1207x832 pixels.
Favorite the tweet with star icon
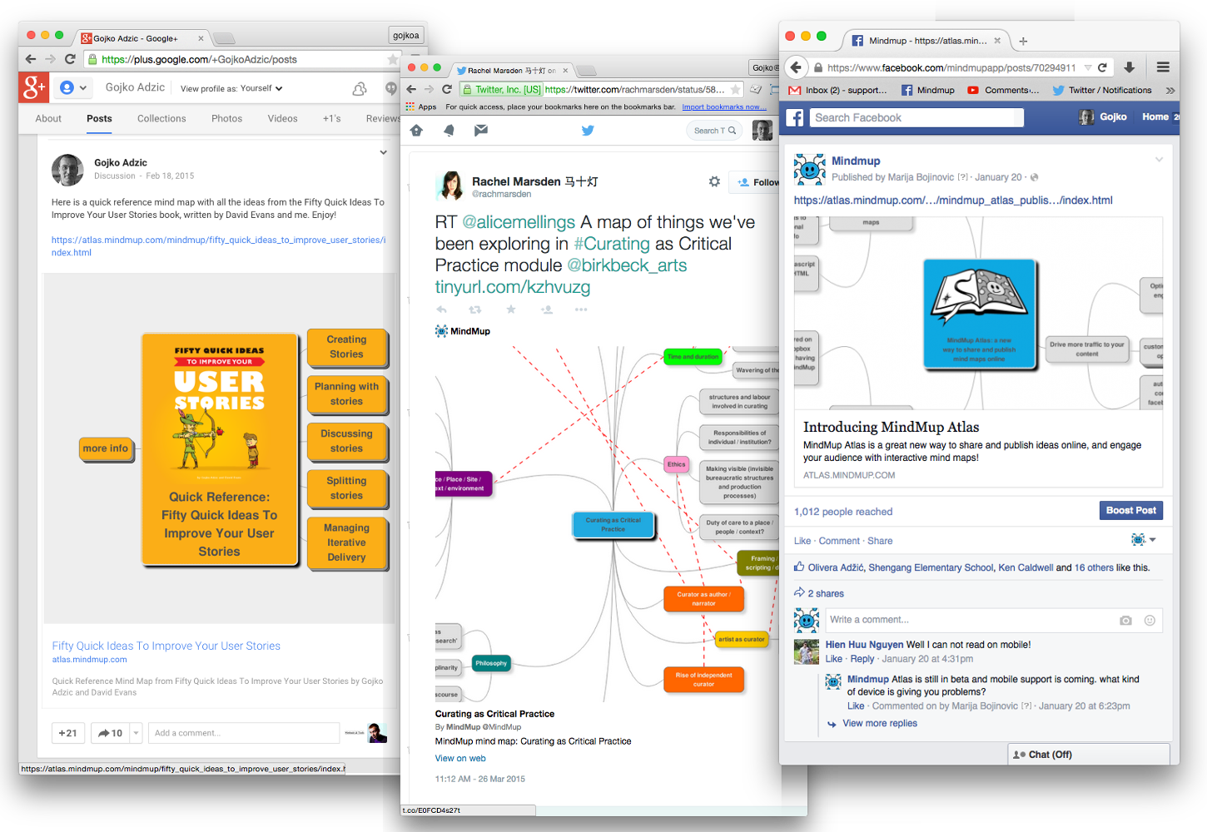pyautogui.click(x=511, y=310)
